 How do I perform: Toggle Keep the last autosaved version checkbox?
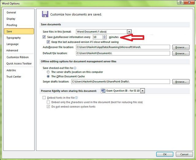pyautogui.click(x=48, y=42)
